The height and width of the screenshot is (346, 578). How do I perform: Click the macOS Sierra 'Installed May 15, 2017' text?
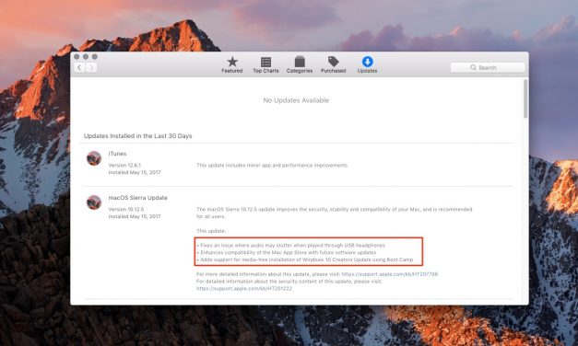click(135, 216)
